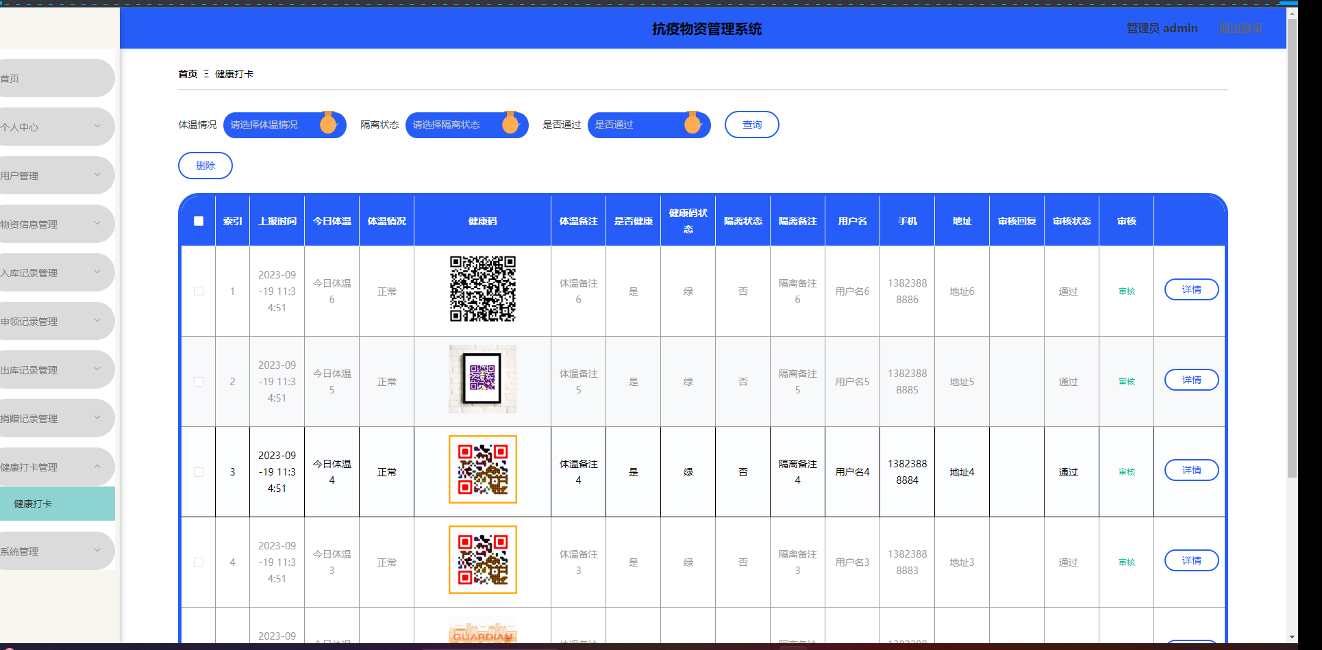Viewport: 1322px width, 650px height.
Task: Select the checkbox for row 3
Action: [199, 472]
